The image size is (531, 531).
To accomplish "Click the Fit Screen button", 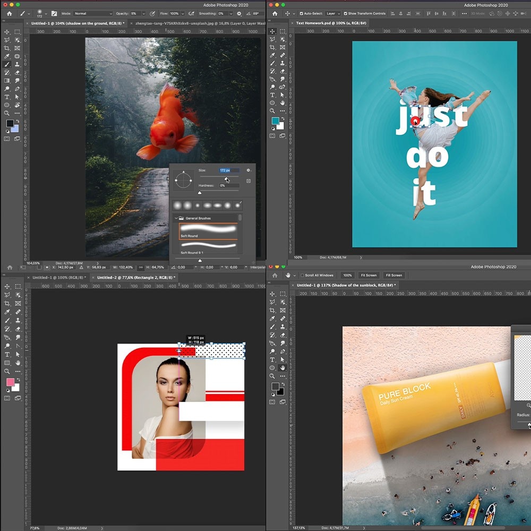I will [x=368, y=275].
